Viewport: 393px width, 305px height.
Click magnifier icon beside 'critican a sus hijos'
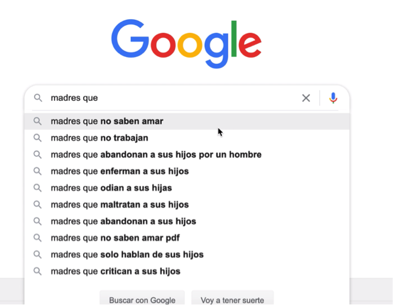[x=38, y=271]
